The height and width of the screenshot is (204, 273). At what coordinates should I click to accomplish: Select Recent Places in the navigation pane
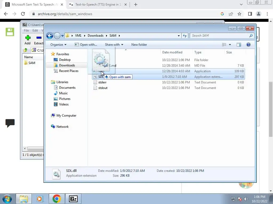66,71
